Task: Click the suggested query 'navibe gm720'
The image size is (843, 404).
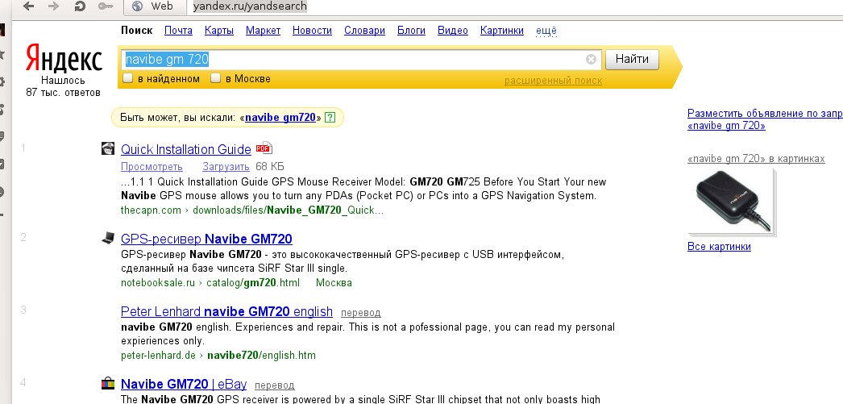Action: tap(280, 117)
